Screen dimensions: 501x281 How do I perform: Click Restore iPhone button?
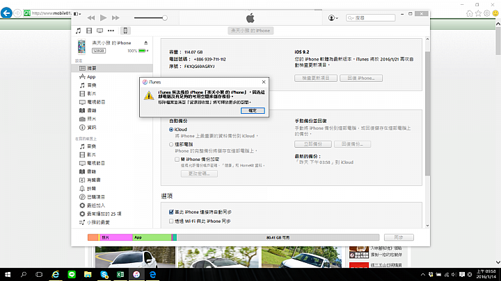361,78
